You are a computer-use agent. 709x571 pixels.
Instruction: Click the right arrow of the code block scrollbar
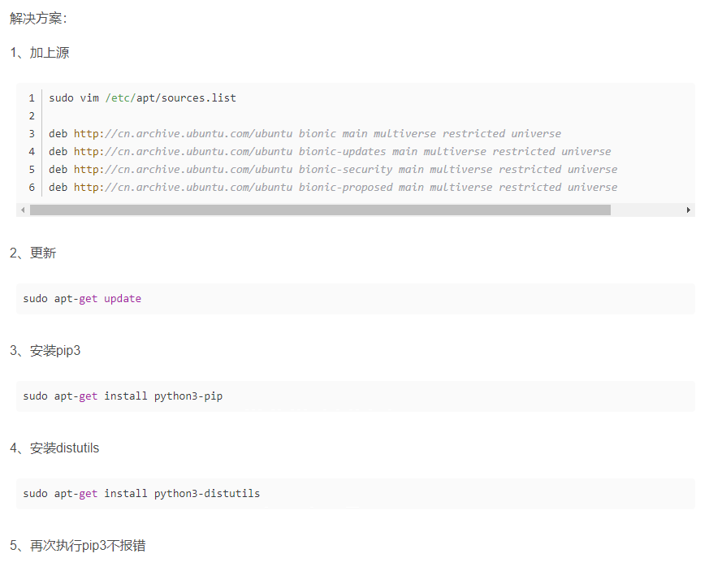(x=690, y=210)
